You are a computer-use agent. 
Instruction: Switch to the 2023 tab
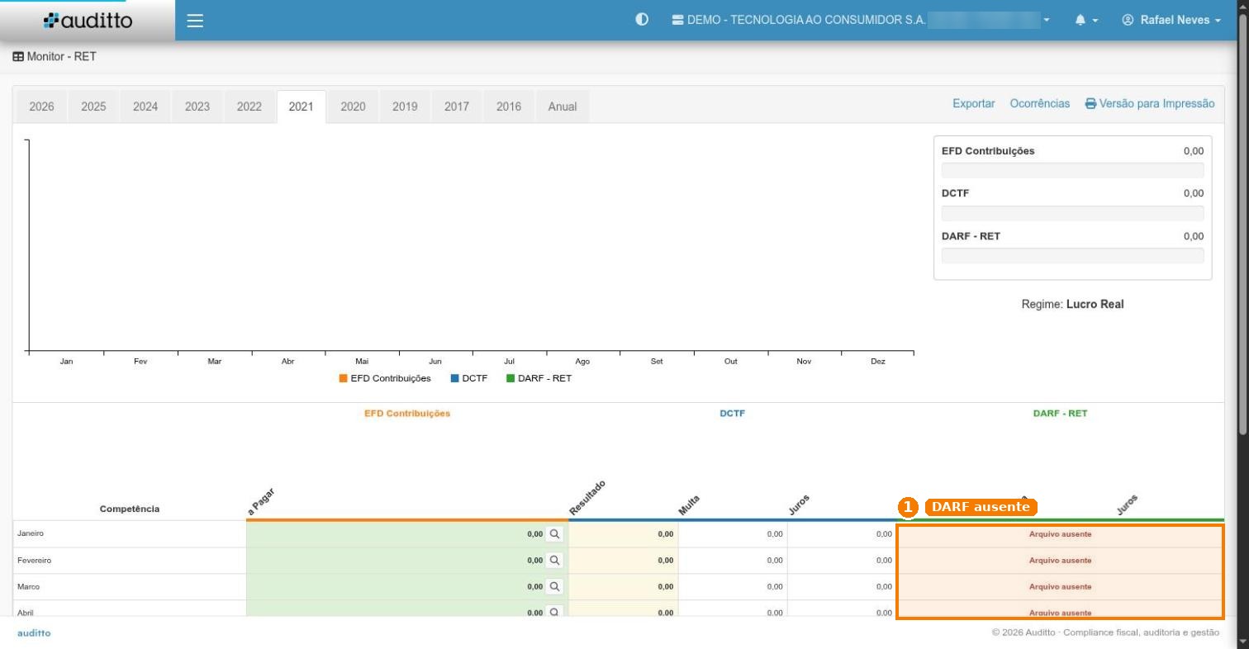click(197, 107)
